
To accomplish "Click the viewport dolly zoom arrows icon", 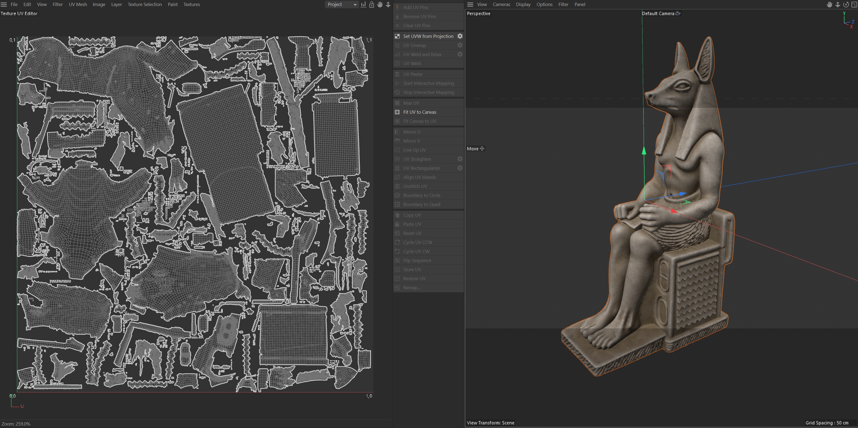I will [838, 4].
